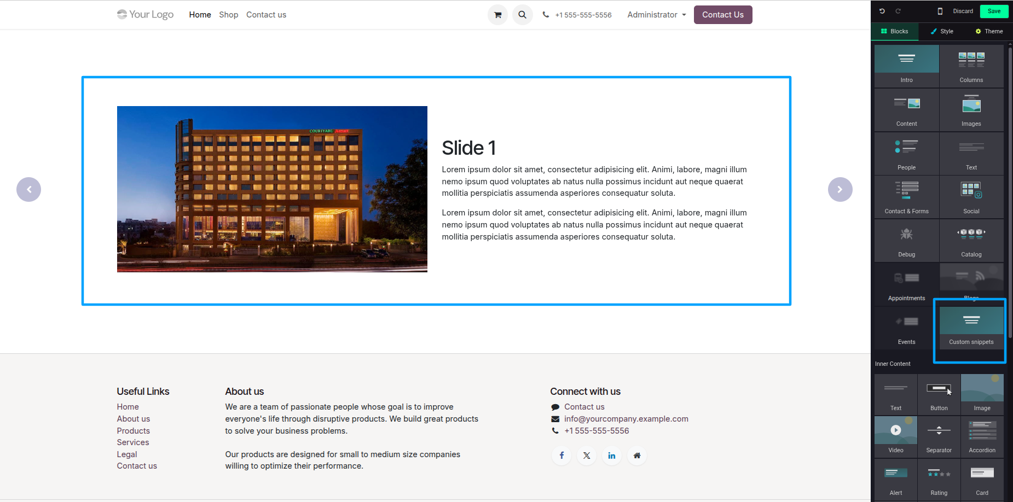Click the search magnifier icon

click(522, 15)
